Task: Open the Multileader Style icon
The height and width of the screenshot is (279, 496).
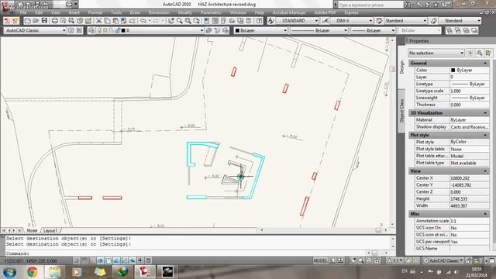Action: click(x=434, y=21)
